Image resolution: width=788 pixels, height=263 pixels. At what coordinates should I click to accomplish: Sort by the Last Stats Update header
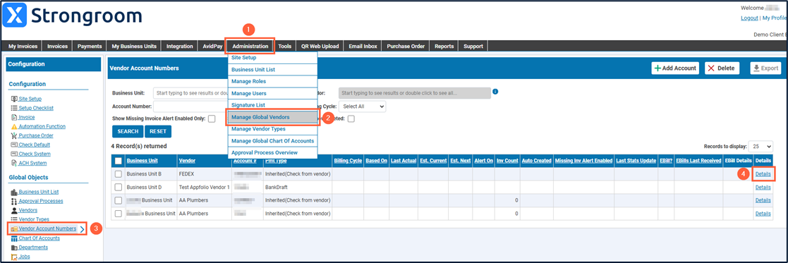point(636,161)
